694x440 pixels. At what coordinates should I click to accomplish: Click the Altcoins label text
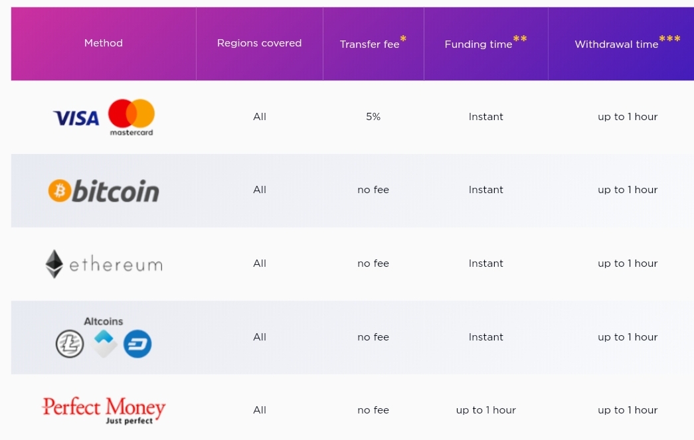[x=104, y=321]
